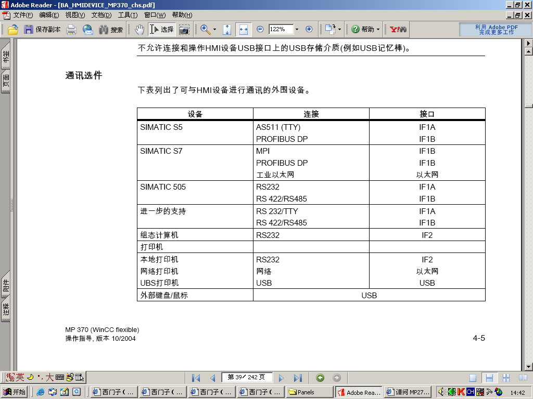Click the rotate page view icon
533x399 pixels.
(330, 29)
